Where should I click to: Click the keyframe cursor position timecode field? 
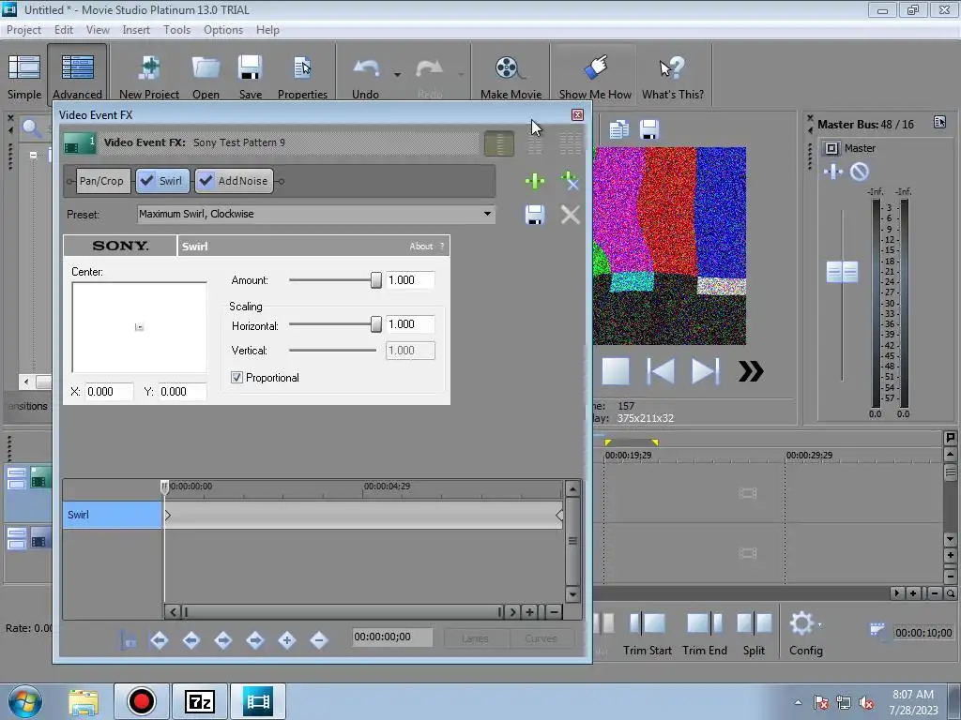coord(392,637)
